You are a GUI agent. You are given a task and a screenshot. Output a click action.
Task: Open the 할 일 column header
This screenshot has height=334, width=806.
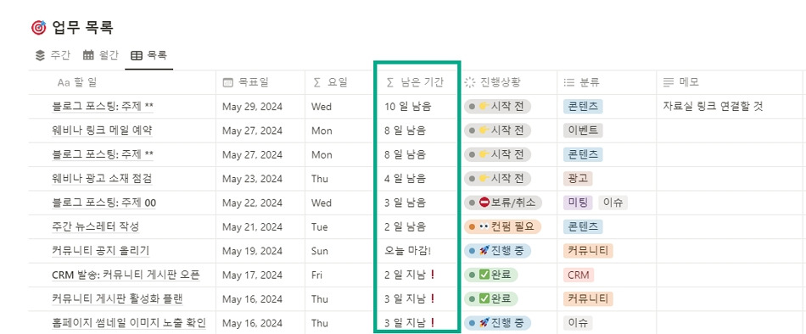coord(122,82)
